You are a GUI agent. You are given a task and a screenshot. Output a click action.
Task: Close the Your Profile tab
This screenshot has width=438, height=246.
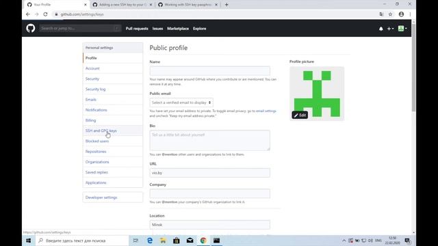(x=86, y=5)
